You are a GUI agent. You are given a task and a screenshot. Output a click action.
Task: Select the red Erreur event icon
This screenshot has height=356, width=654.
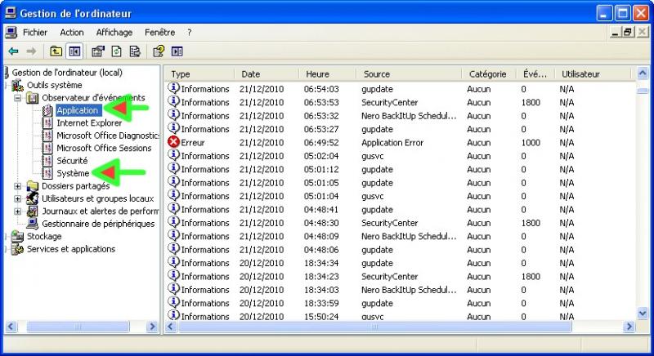coord(173,142)
